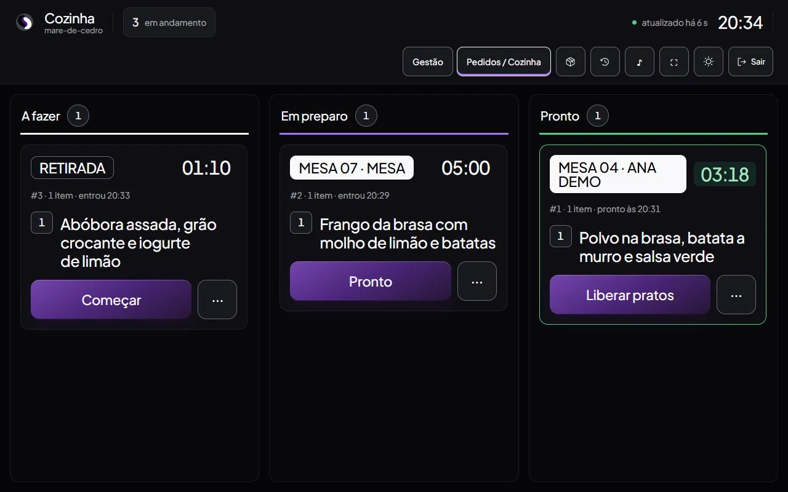788x492 pixels.
Task: Switch theme with the sun icon
Action: pos(709,61)
